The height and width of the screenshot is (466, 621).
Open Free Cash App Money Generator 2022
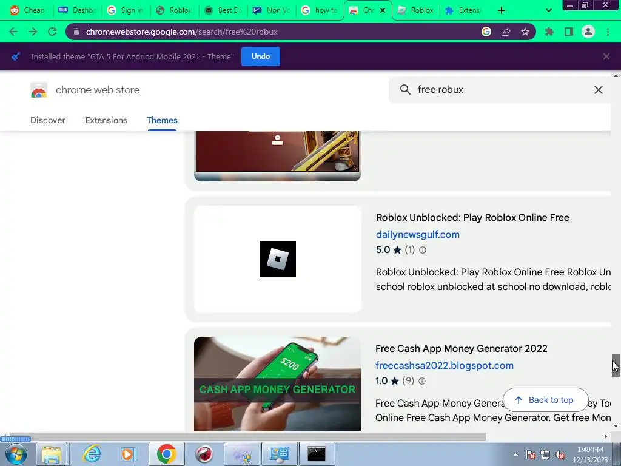462,349
